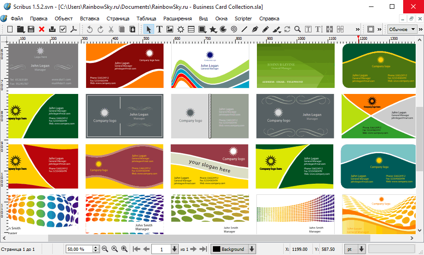Save the document with the floppy disk icon
The height and width of the screenshot is (255, 424).
coord(31,29)
